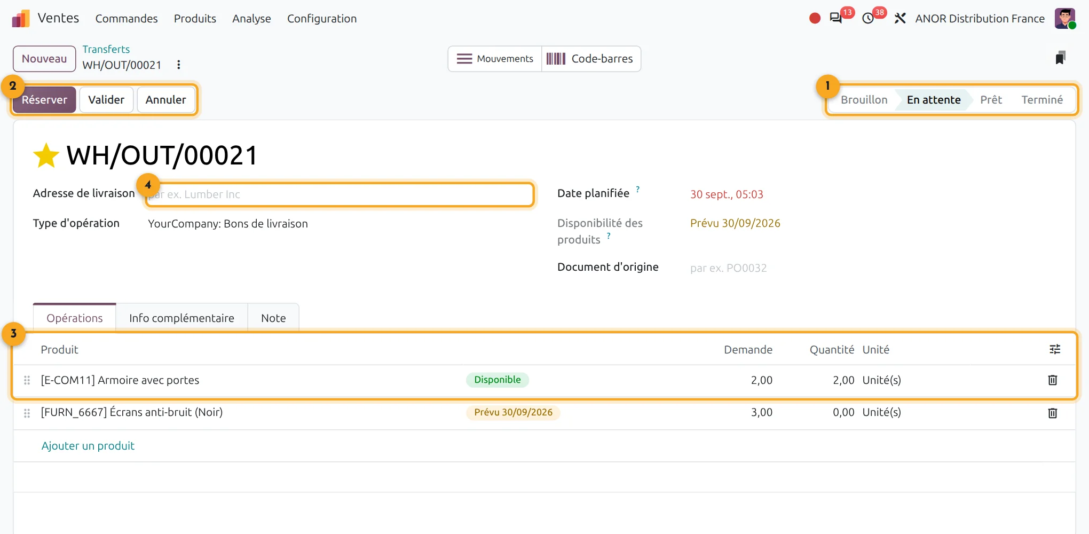Screen dimensions: 1089x534
Task: Click the red recording indicator icon
Action: click(815, 19)
